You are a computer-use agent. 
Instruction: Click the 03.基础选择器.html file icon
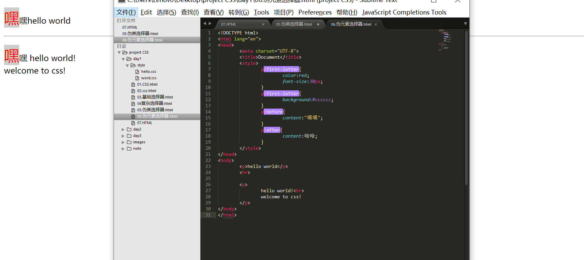click(x=133, y=97)
